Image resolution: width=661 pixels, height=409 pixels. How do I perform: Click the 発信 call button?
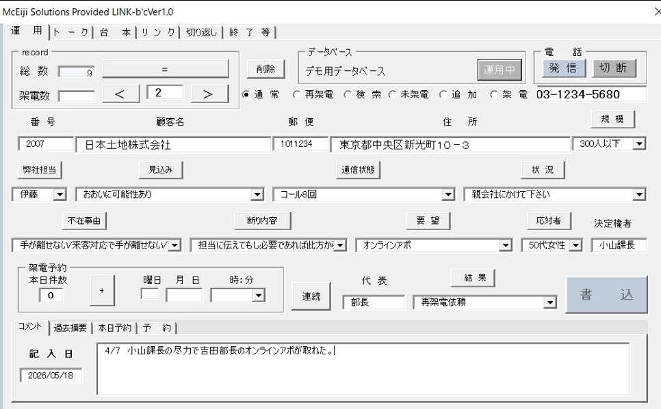tap(564, 68)
